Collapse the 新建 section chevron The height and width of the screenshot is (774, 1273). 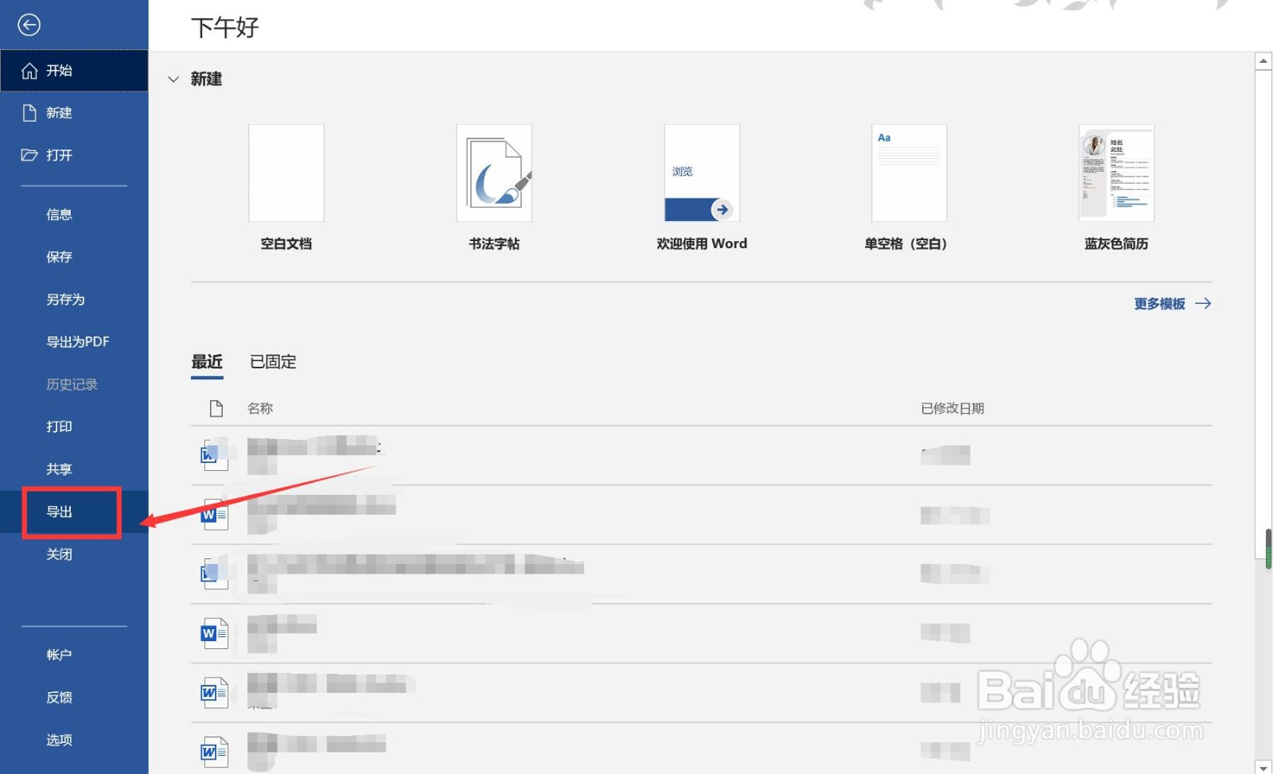[173, 79]
